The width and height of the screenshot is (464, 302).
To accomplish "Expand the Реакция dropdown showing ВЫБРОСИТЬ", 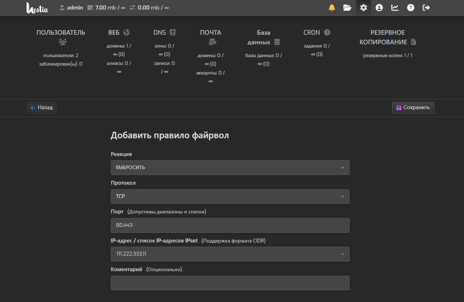I will click(230, 168).
